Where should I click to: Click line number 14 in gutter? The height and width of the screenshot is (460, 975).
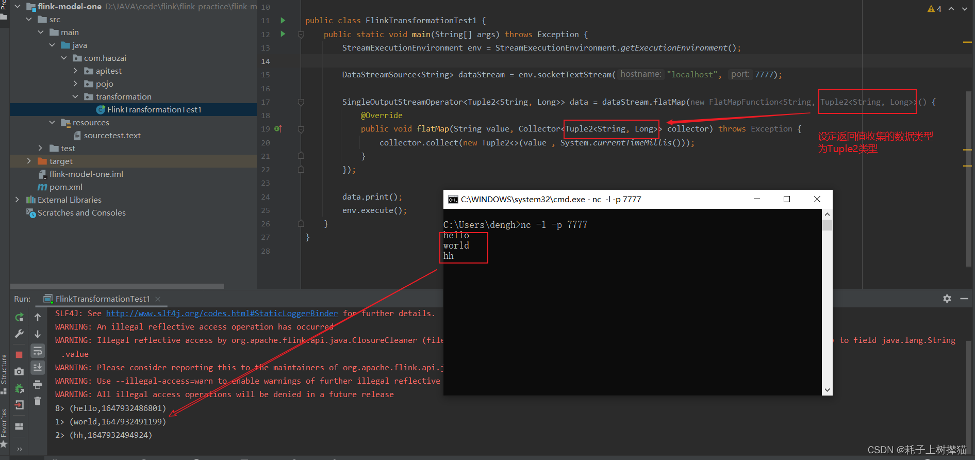click(x=265, y=61)
